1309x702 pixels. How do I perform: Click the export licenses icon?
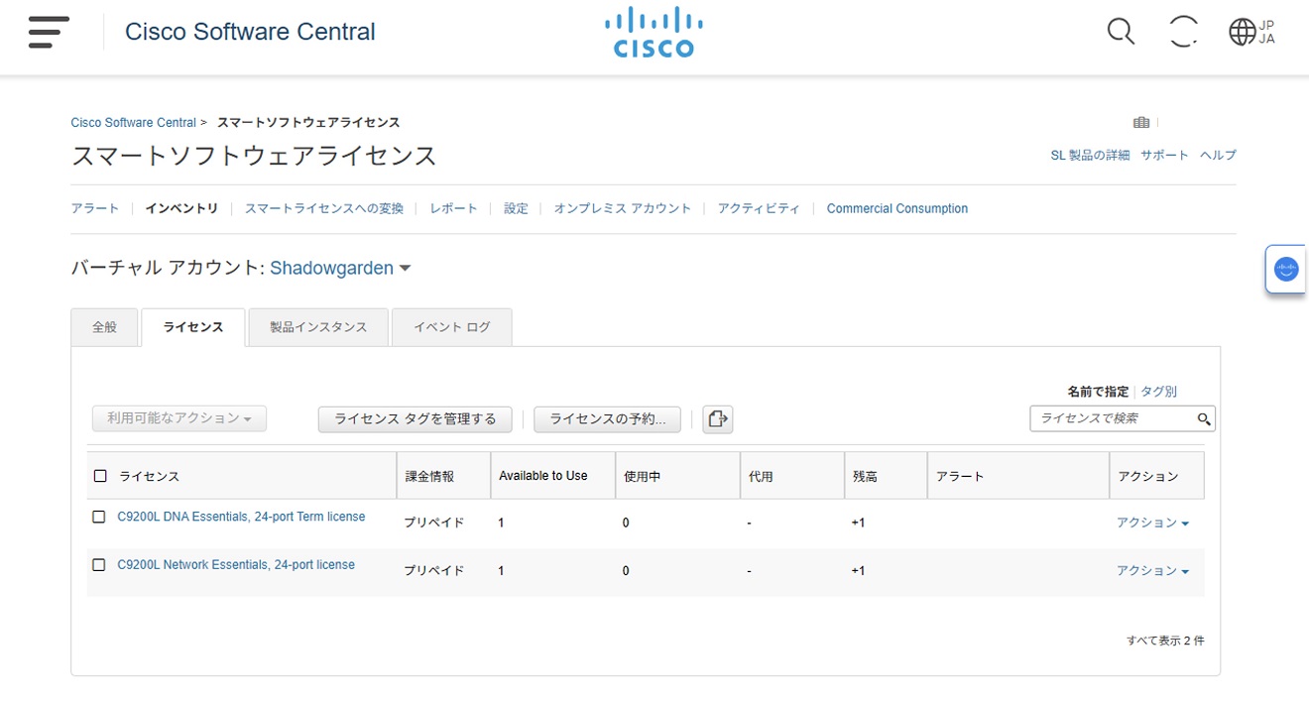point(717,419)
